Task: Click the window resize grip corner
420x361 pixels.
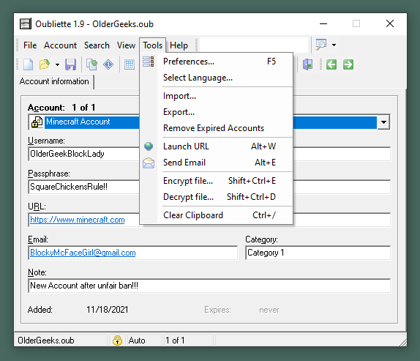Action: coord(402,342)
